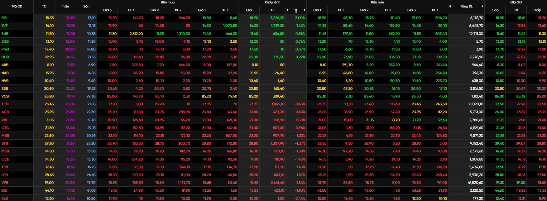
Task: Click the KL 1 header under Bên mua
Action: (225, 10)
